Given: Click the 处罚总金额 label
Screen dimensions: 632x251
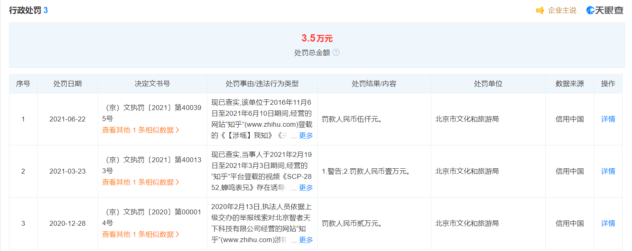Looking at the screenshot, I should click(x=312, y=53).
